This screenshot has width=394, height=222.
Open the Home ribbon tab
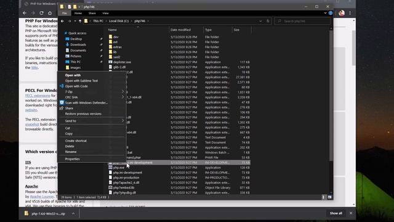78,13
